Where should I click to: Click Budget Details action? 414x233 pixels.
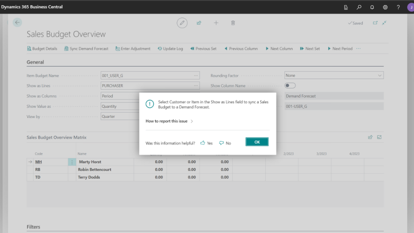click(x=42, y=49)
